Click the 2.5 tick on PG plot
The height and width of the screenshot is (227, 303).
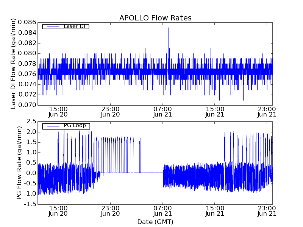[31, 121]
